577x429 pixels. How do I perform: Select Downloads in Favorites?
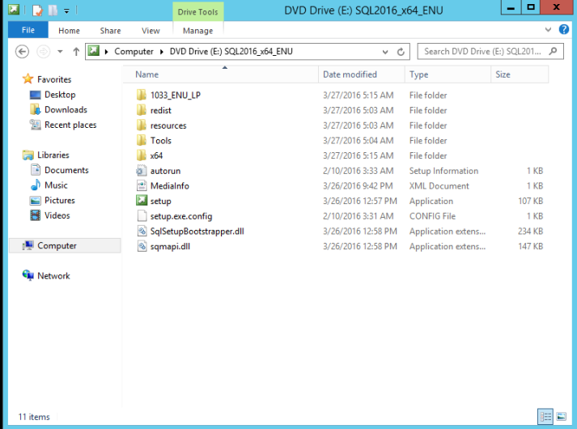click(x=66, y=109)
